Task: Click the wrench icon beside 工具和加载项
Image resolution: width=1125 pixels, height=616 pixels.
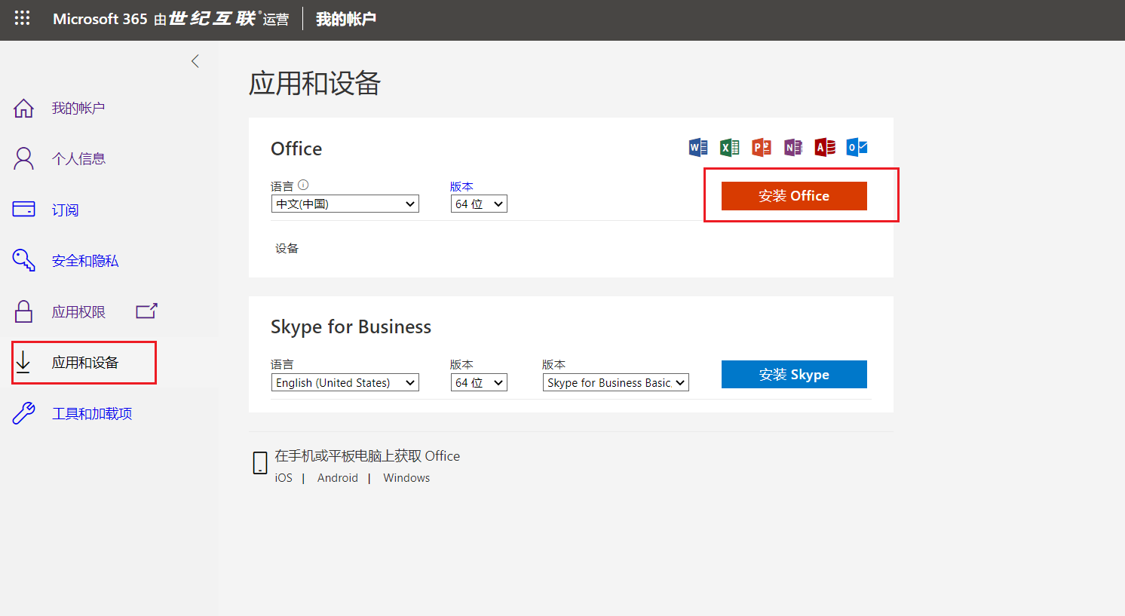Action: click(x=24, y=413)
